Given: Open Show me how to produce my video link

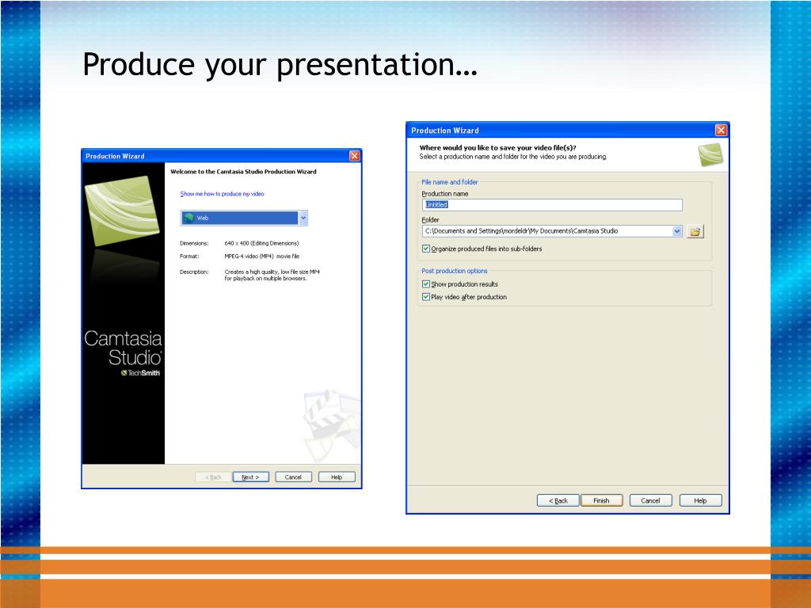Looking at the screenshot, I should pos(222,194).
